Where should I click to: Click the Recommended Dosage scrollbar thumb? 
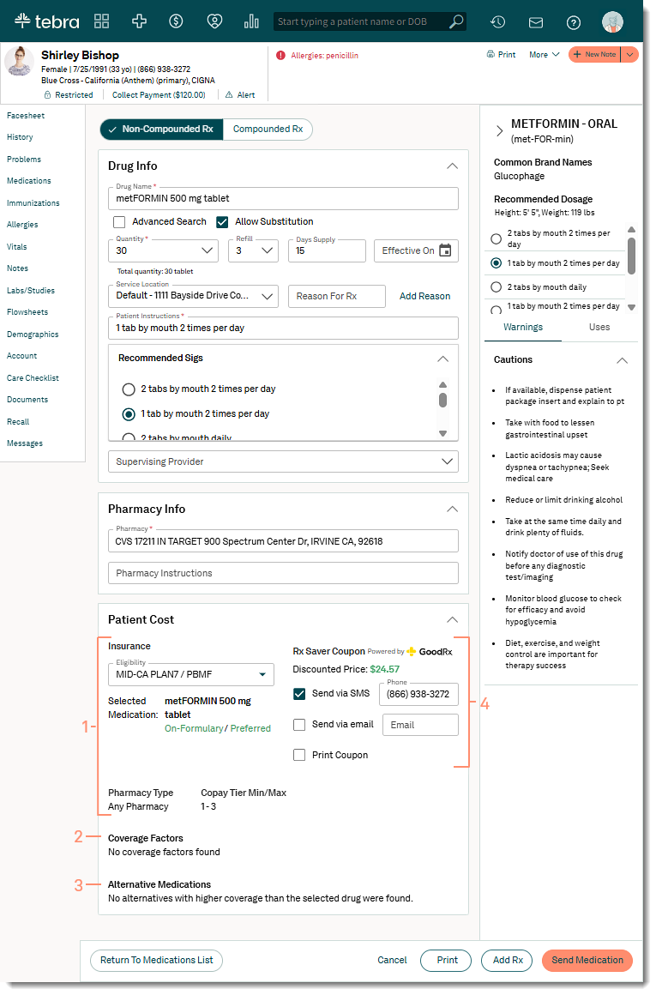tap(631, 256)
